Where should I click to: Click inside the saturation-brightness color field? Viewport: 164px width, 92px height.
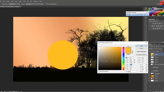[110, 59]
